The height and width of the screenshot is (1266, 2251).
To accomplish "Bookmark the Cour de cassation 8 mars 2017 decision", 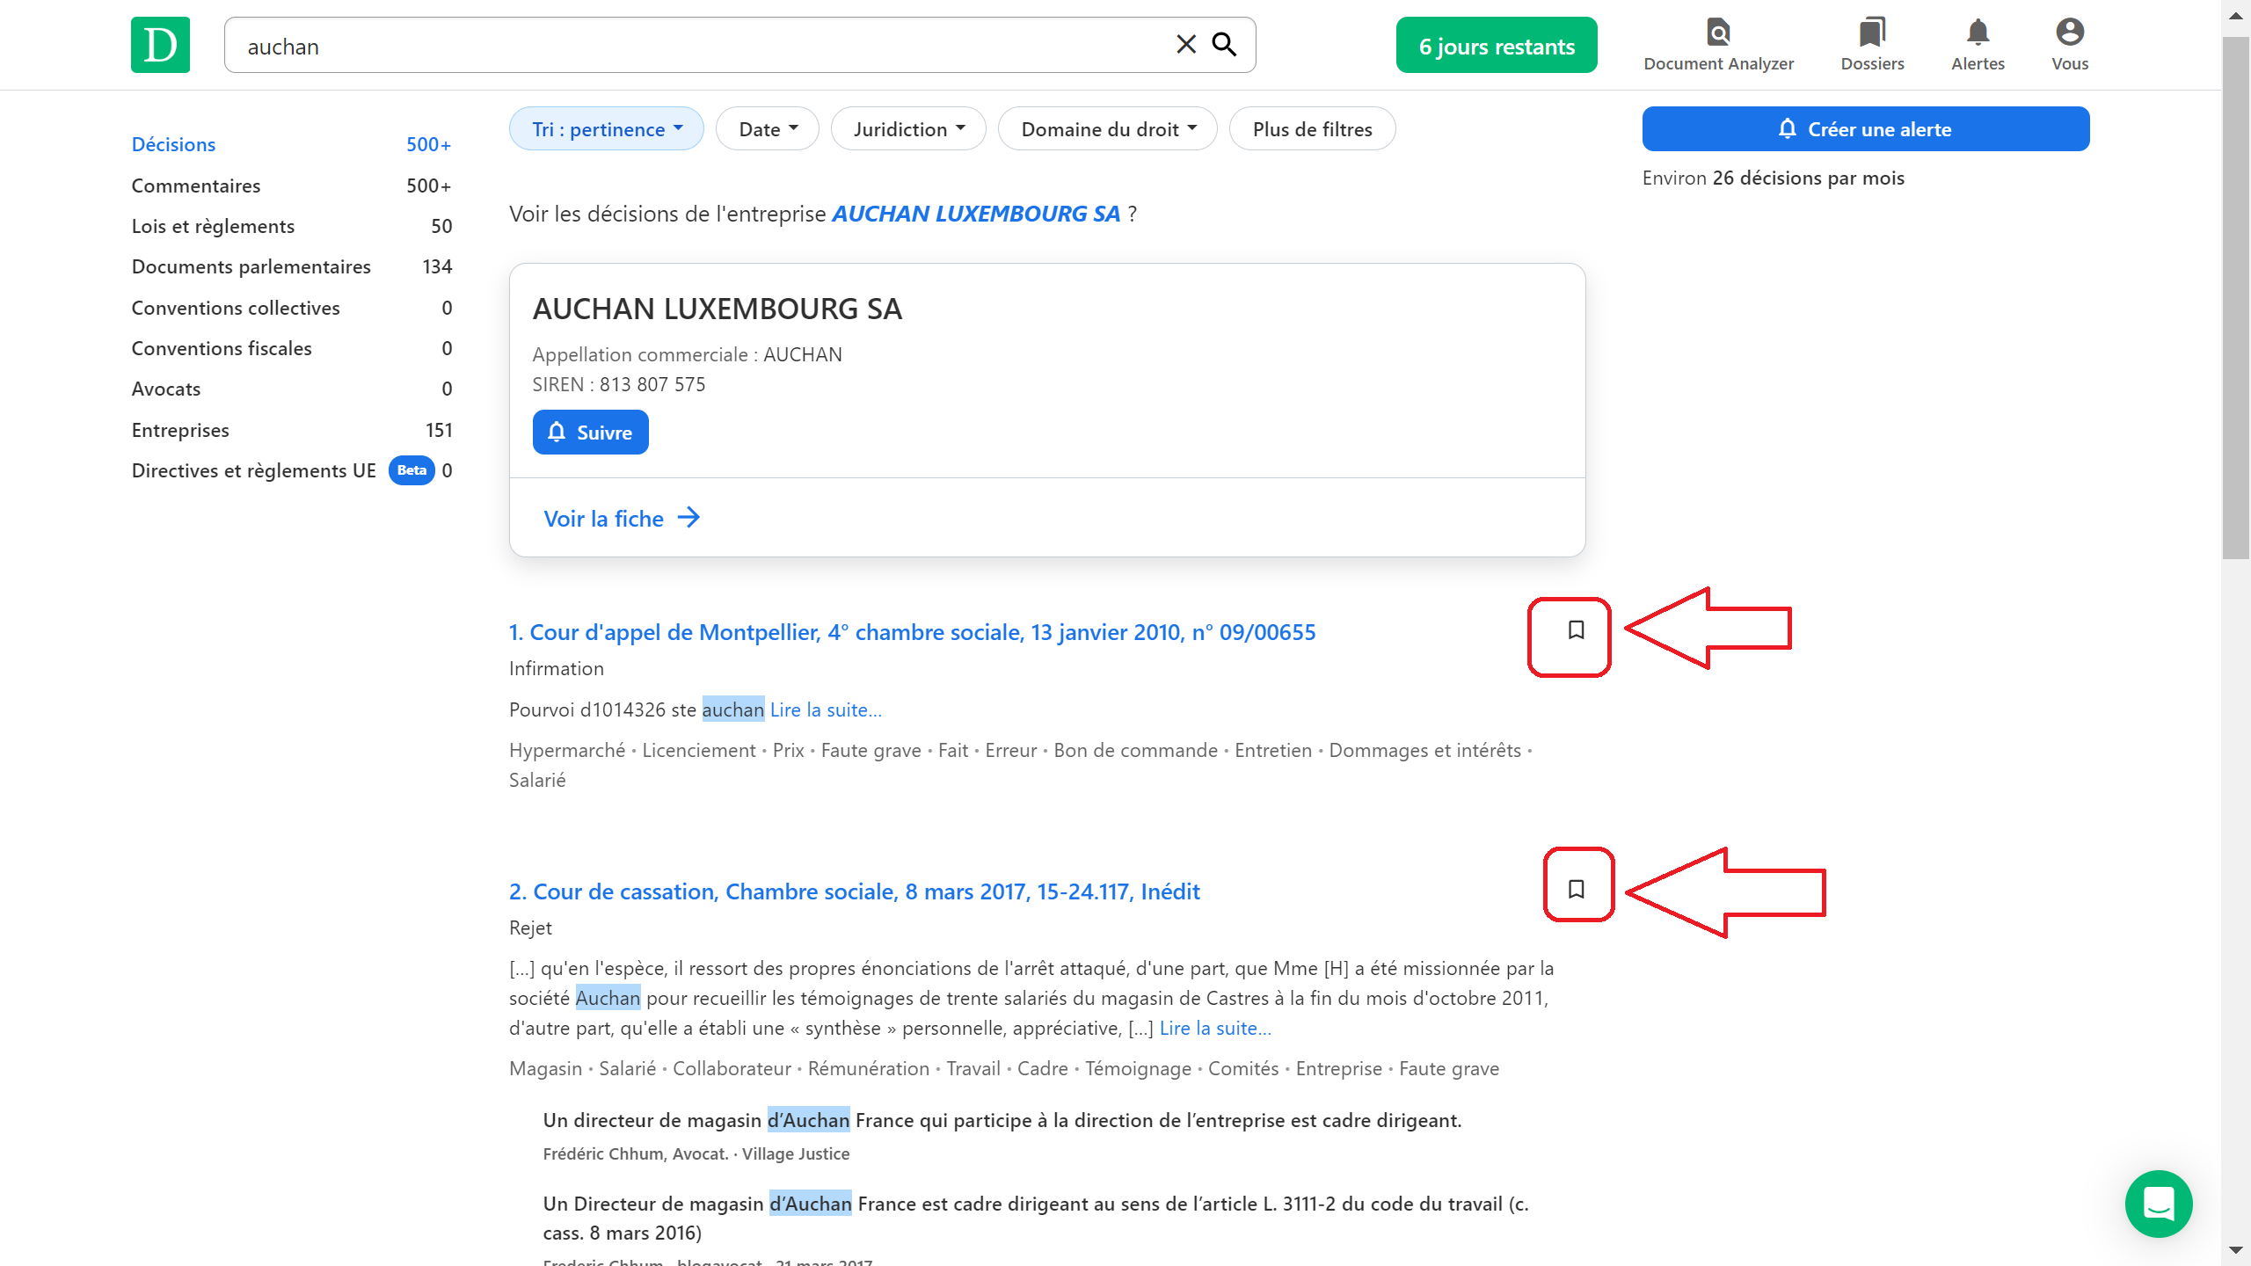I will pos(1576,889).
